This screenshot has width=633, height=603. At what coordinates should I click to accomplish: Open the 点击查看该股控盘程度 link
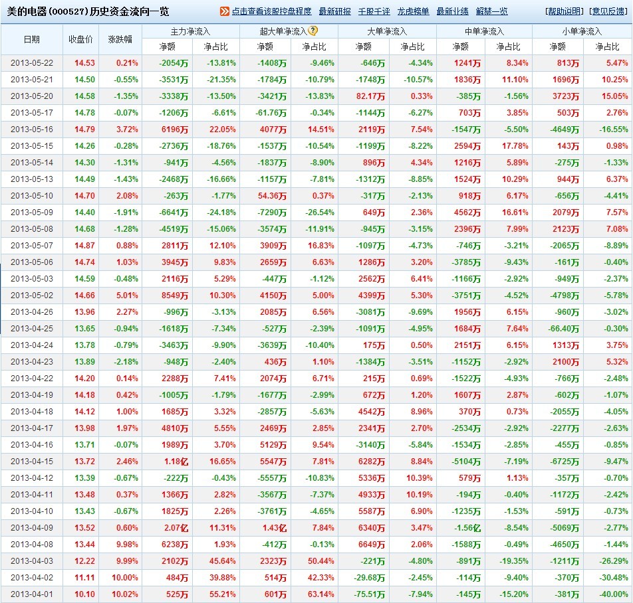[x=272, y=11]
